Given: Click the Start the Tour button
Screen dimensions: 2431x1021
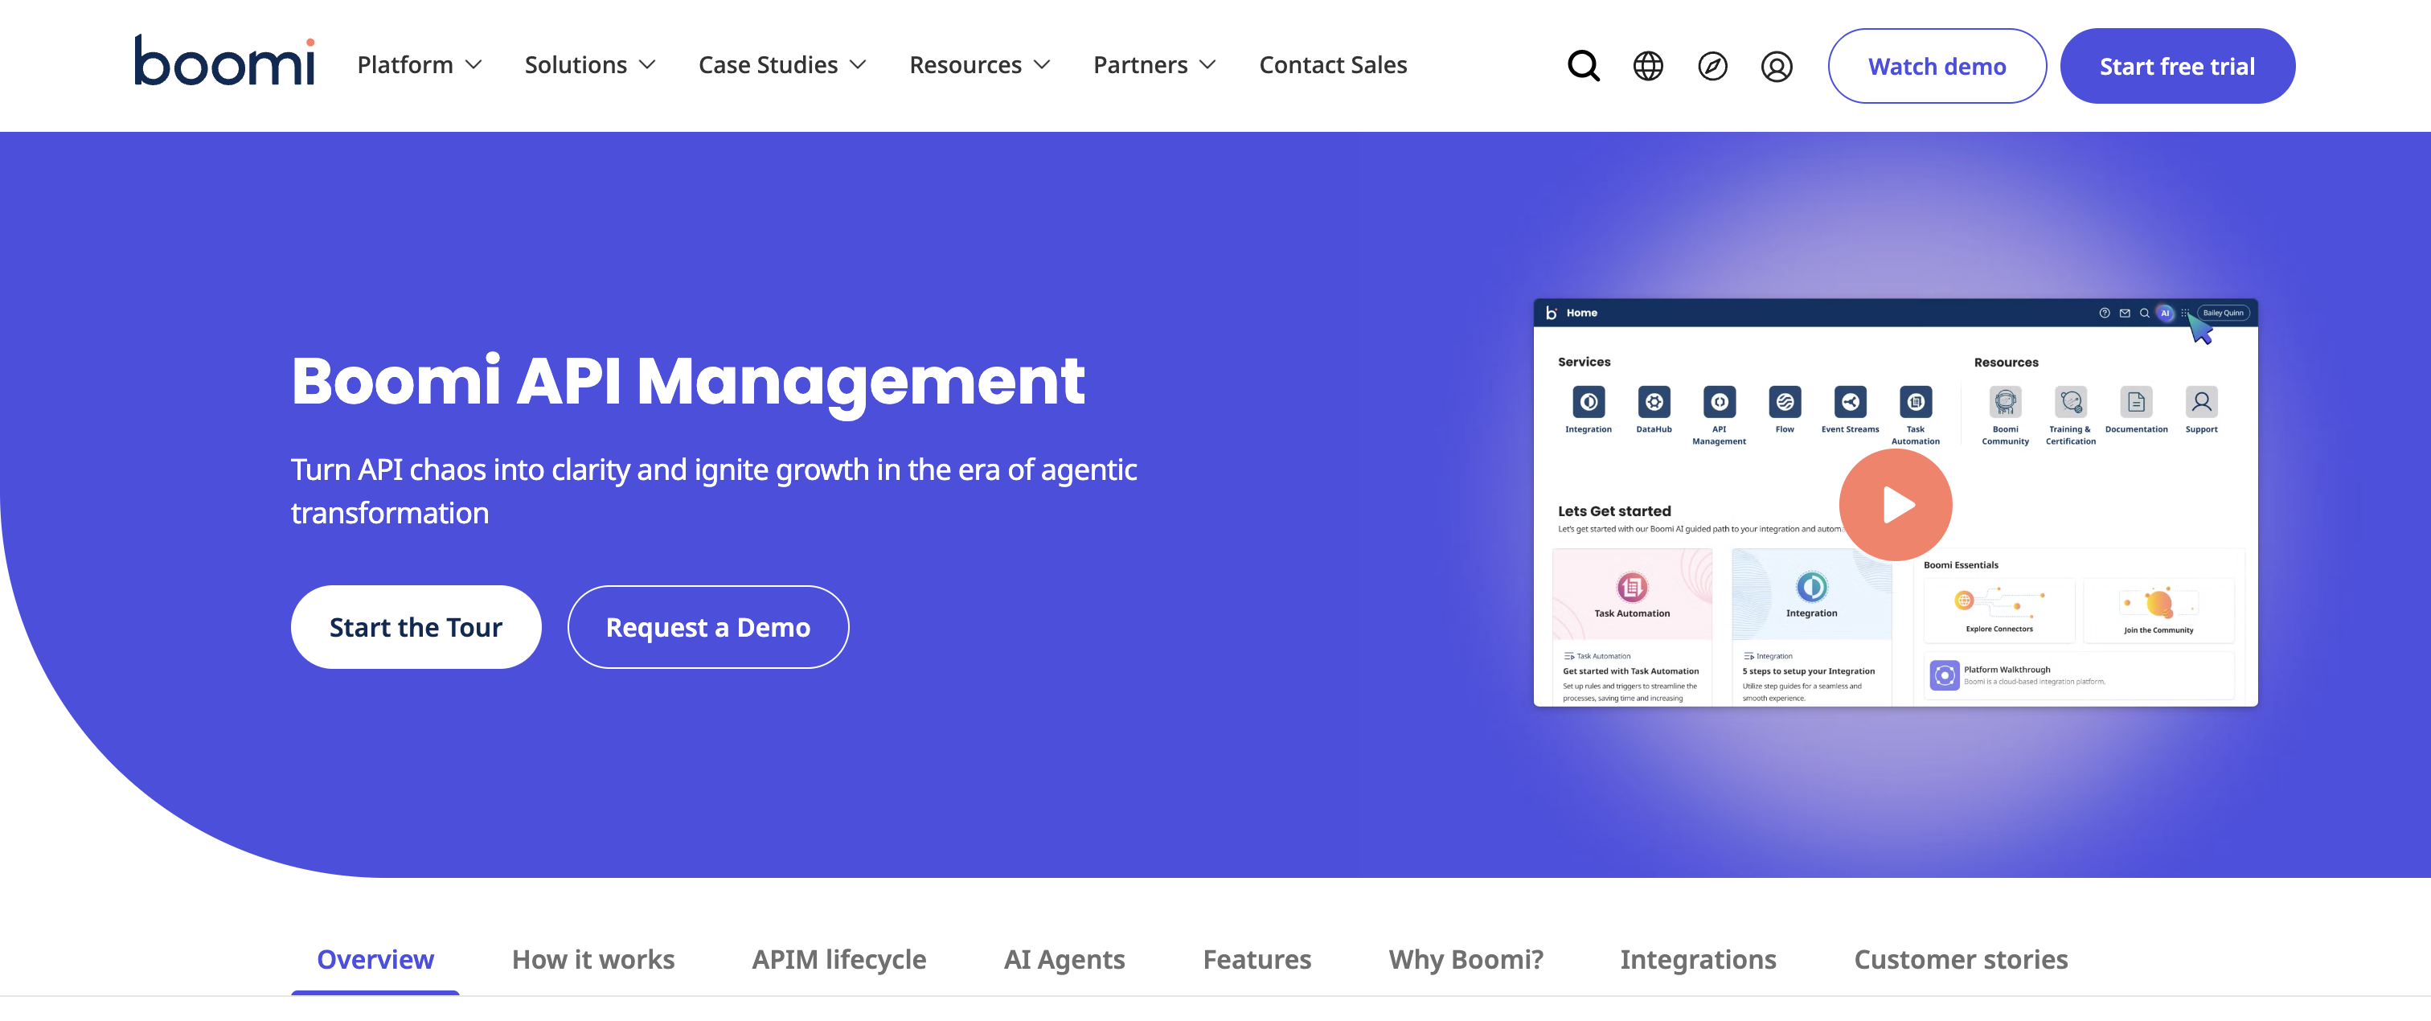Looking at the screenshot, I should click(416, 626).
